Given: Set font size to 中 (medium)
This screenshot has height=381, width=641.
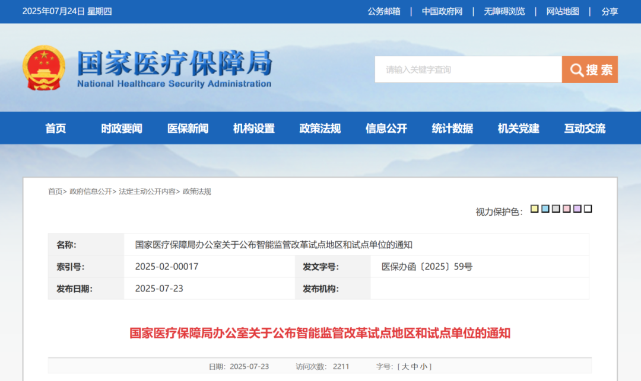Looking at the screenshot, I should 415,367.
